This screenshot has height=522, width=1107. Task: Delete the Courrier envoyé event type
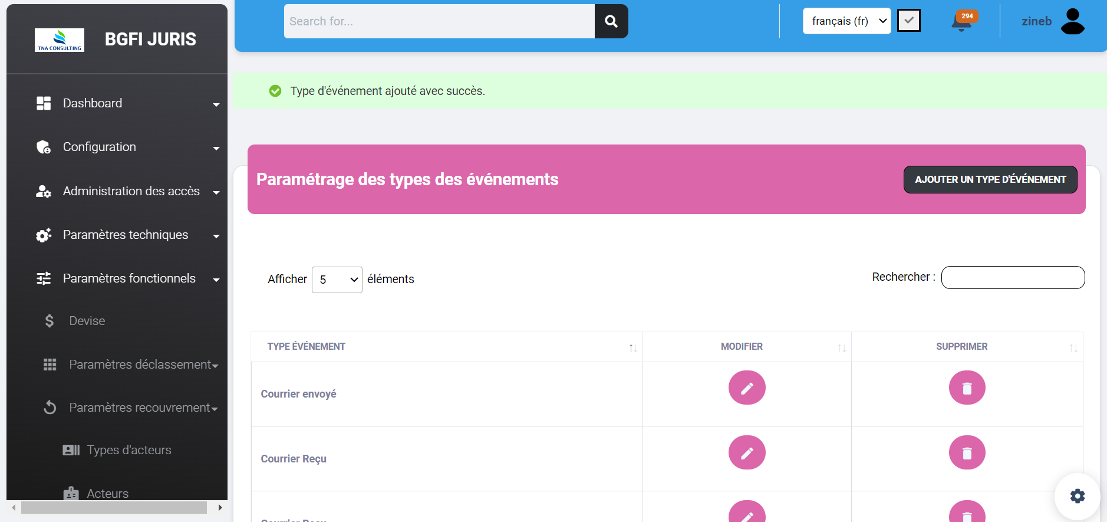click(x=967, y=388)
